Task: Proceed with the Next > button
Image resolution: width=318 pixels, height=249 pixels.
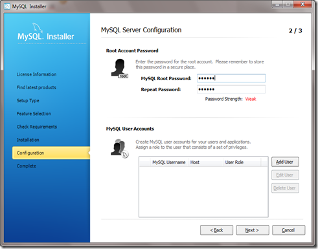Action: [253, 230]
